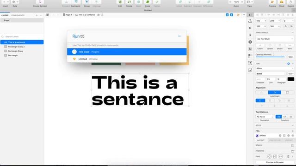Choose the Untitled Window result
The width and height of the screenshot is (296, 166).
point(127,59)
